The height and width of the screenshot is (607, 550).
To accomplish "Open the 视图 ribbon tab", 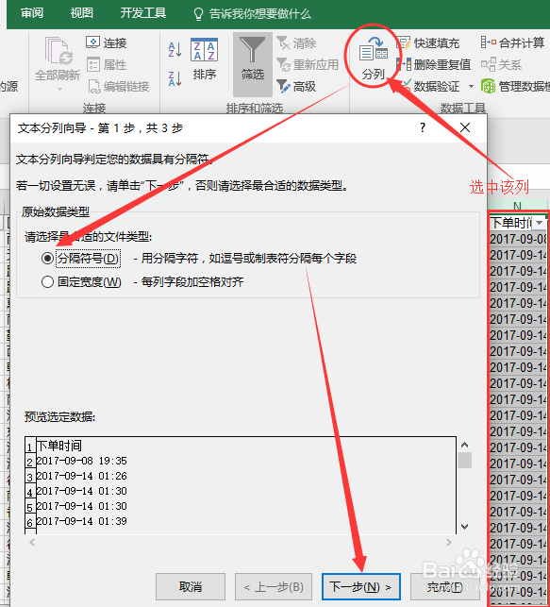I will (82, 13).
